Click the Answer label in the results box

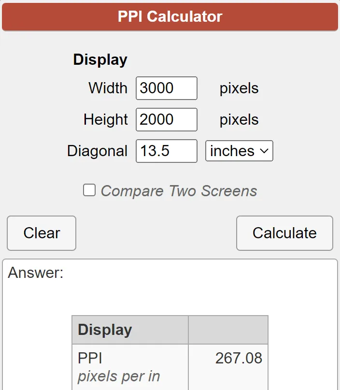pyautogui.click(x=36, y=273)
